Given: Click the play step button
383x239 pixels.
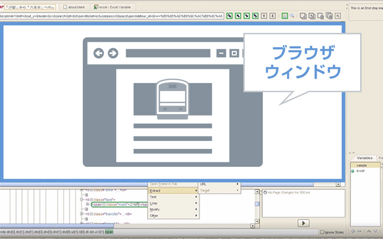Looking at the screenshot, I should coord(304,223).
